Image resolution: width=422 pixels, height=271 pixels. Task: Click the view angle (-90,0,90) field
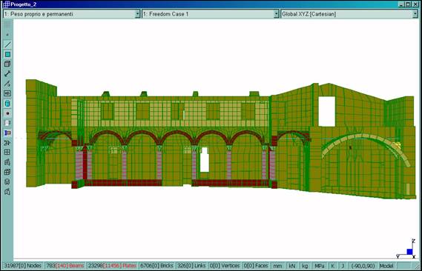(363, 266)
